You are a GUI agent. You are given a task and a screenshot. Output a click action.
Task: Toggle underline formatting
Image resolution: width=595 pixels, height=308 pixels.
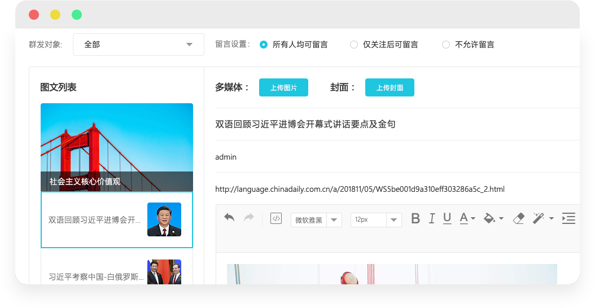448,218
